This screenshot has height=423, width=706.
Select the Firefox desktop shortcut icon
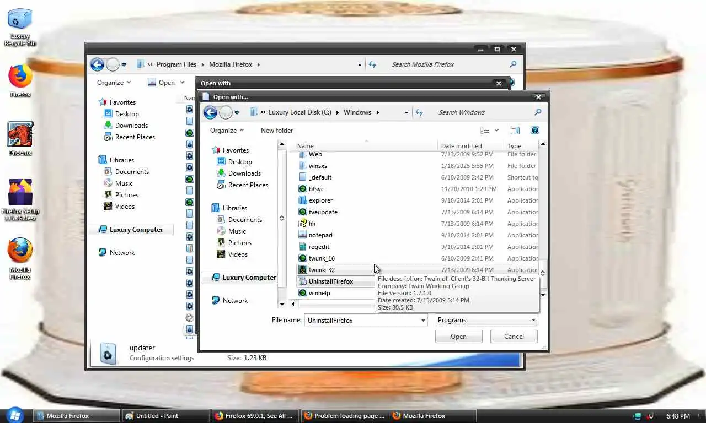click(20, 81)
